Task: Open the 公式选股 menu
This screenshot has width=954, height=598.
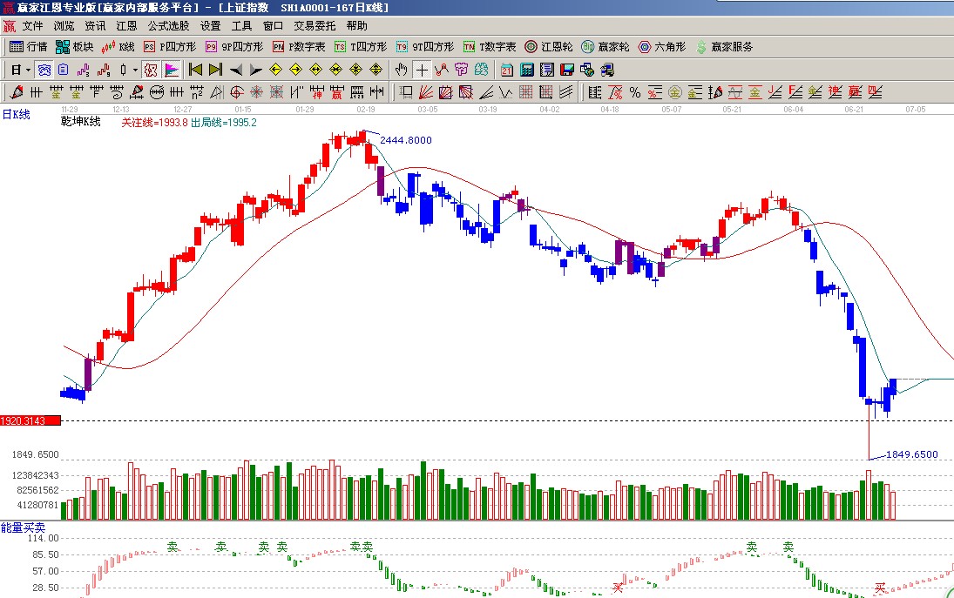Action: pyautogui.click(x=168, y=26)
